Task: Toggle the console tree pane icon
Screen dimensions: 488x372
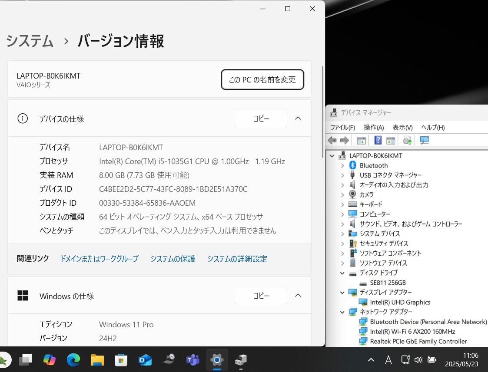Action: (361, 141)
